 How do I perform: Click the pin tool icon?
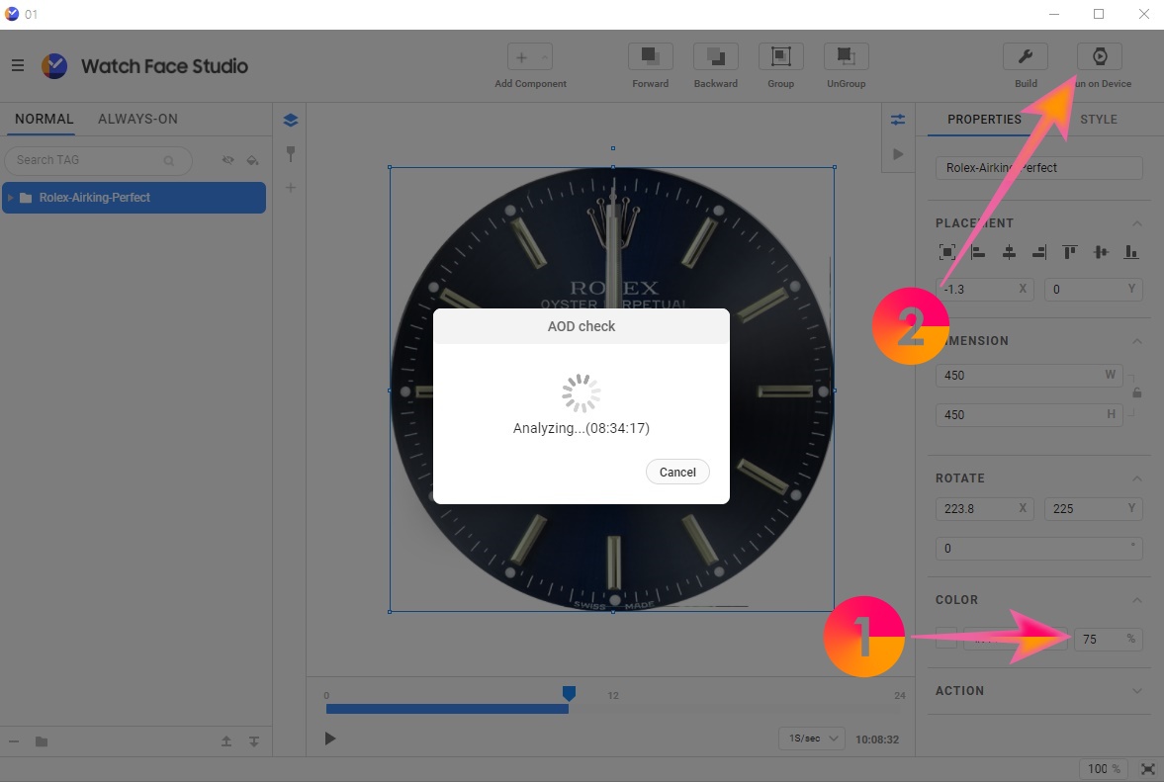coord(290,153)
